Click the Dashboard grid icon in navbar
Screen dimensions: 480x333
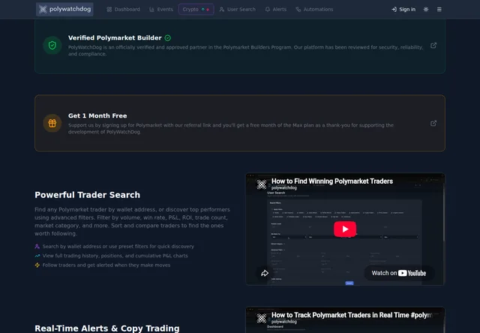click(109, 10)
